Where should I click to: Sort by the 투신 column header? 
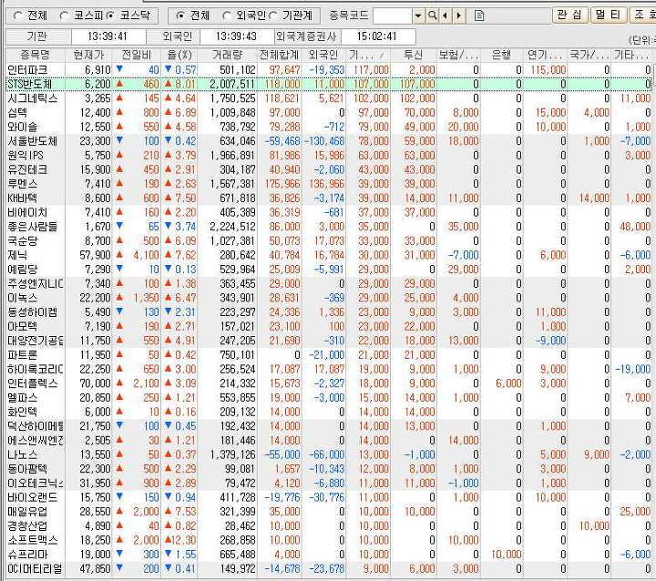coord(414,55)
